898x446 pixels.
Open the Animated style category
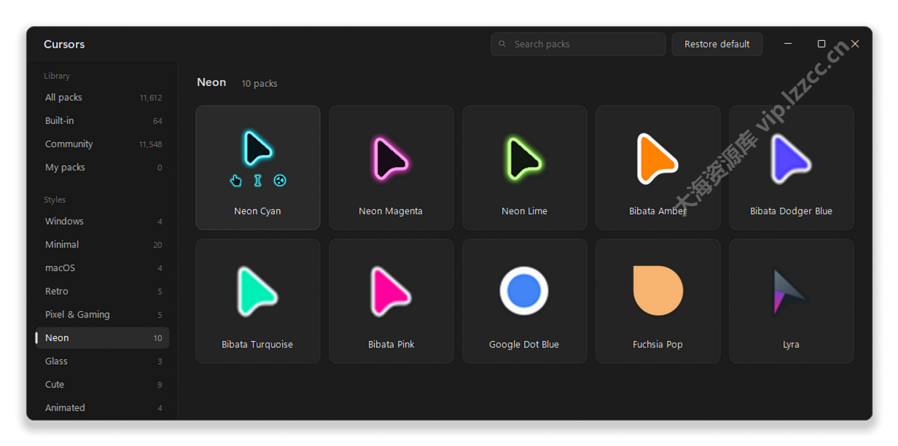click(102, 408)
